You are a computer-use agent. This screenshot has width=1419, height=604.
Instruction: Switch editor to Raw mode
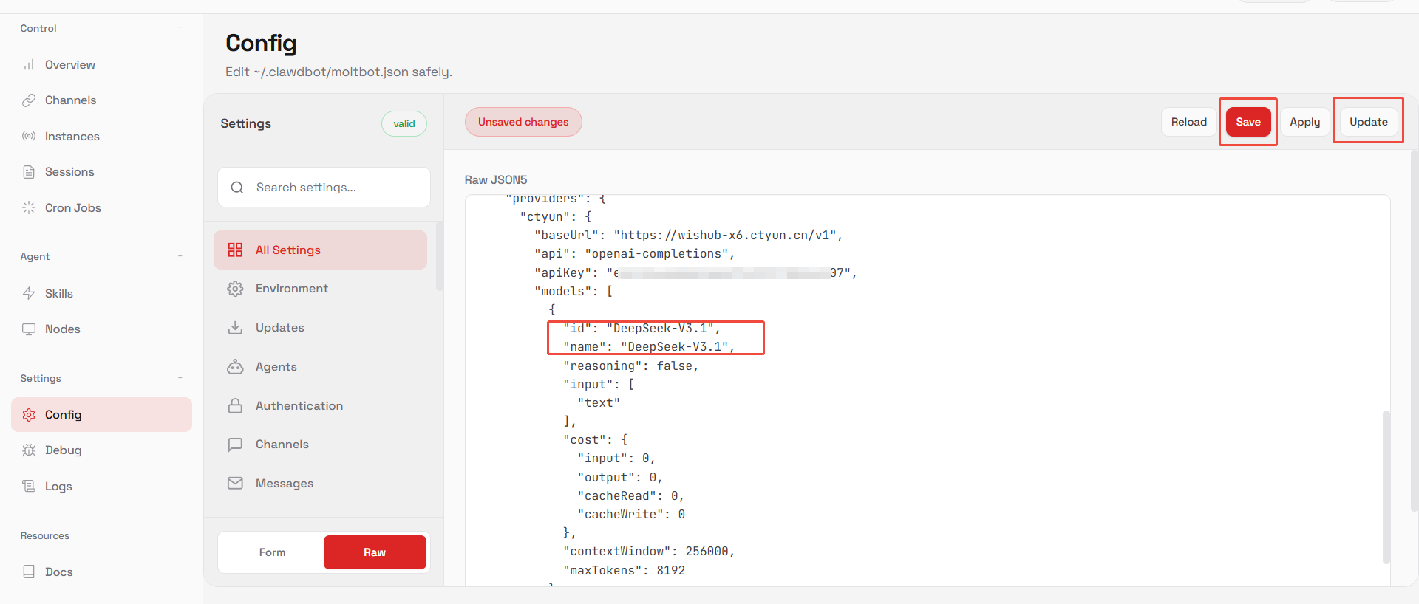point(375,552)
